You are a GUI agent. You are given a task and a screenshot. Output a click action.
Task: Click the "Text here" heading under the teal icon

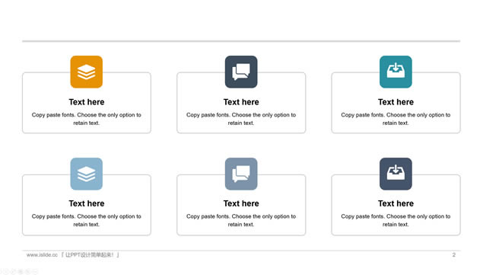396,102
